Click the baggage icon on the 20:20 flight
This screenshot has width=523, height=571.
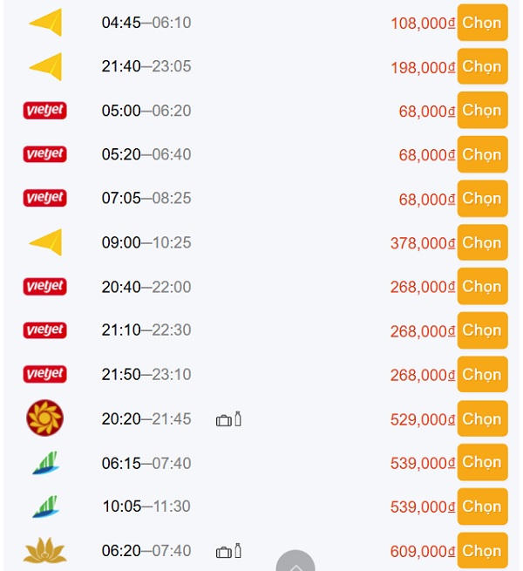coord(224,420)
